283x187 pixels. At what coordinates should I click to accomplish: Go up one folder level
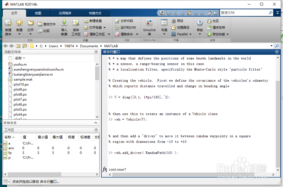(18, 46)
